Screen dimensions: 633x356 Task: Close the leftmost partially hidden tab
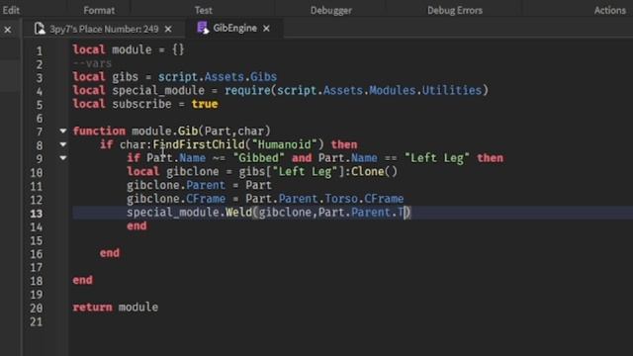(x=8, y=30)
